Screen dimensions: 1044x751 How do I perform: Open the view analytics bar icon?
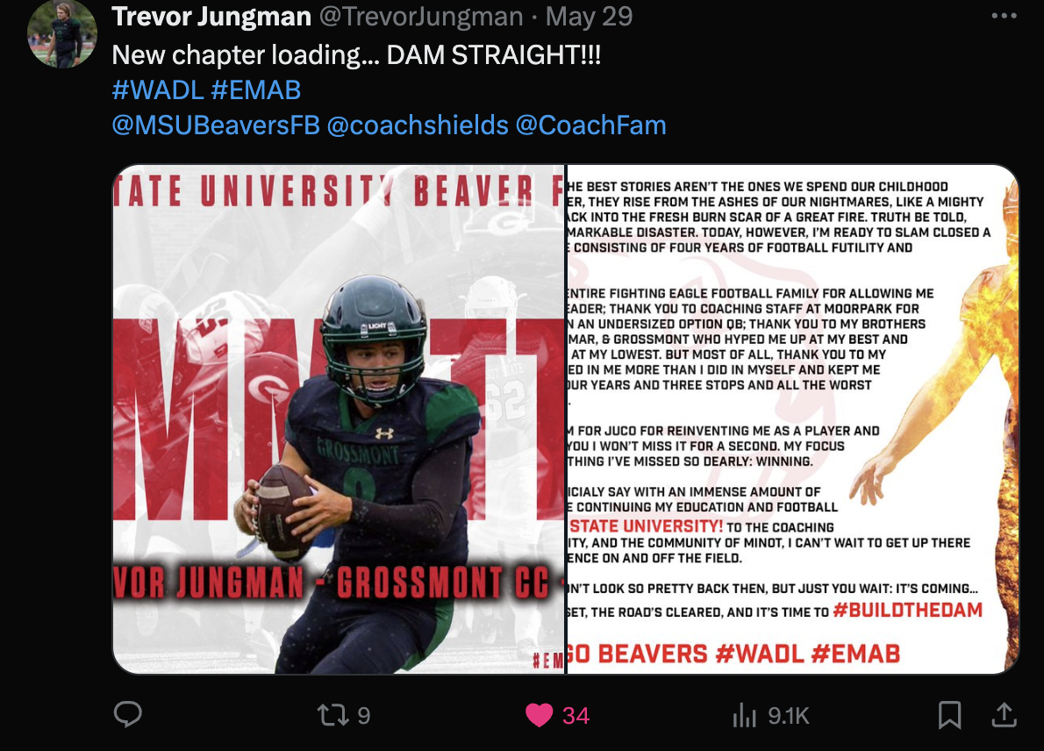[x=744, y=716]
